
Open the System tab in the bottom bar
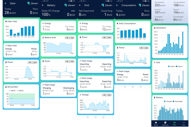156,123
